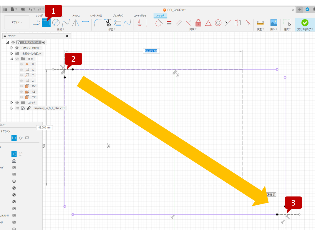
Task: Open the 拘束 menu dropdown
Action: coord(193,29)
